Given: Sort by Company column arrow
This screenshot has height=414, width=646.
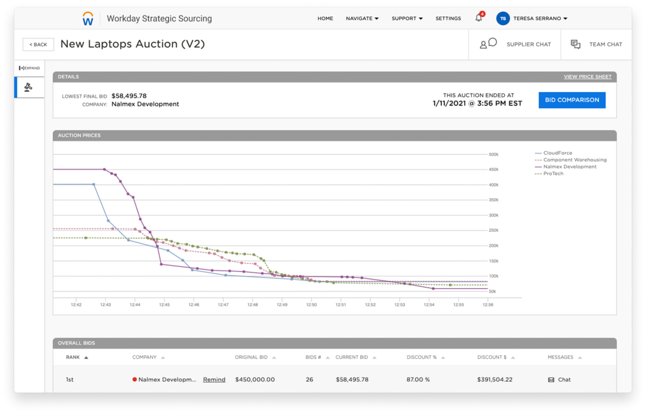Looking at the screenshot, I should coord(163,358).
